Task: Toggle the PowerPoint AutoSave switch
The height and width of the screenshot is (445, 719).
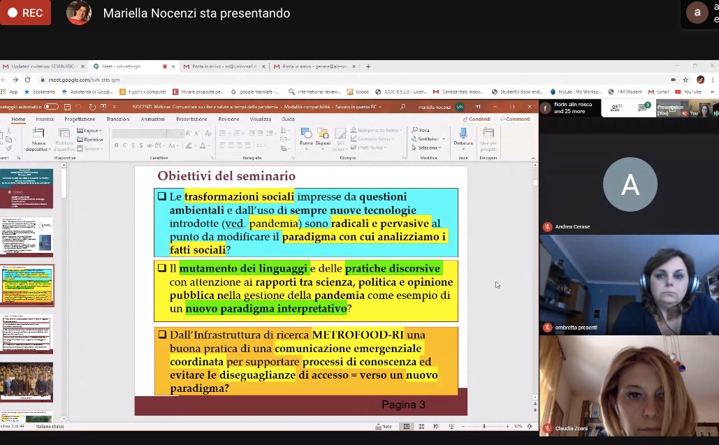Action: [x=52, y=107]
